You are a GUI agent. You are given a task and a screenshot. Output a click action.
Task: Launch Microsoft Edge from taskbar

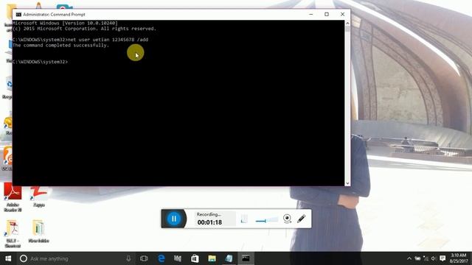162,258
